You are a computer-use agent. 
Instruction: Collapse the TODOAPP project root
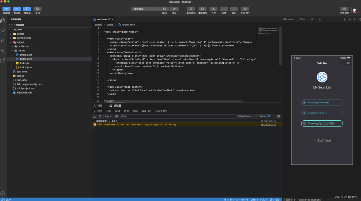pyautogui.click(x=49, y=29)
